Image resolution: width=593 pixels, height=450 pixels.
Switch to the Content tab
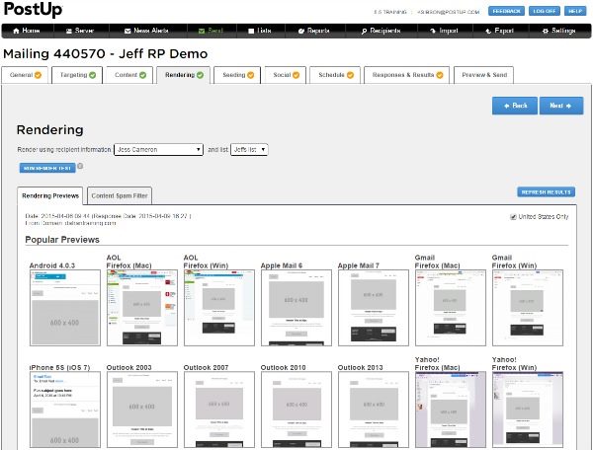(x=129, y=75)
